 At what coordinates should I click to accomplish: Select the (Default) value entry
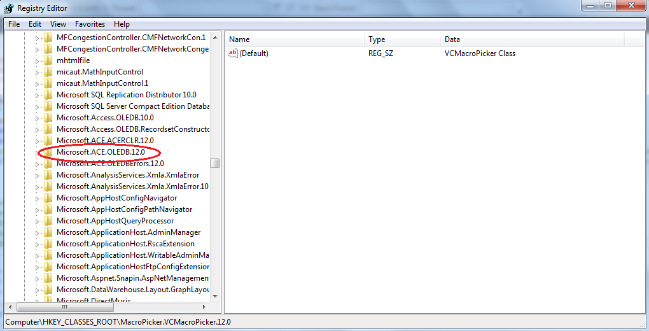pyautogui.click(x=254, y=53)
